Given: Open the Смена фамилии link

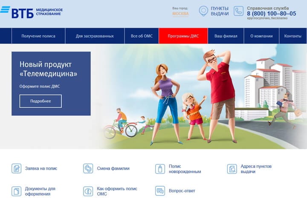Looking at the screenshot, I should coord(113,168).
